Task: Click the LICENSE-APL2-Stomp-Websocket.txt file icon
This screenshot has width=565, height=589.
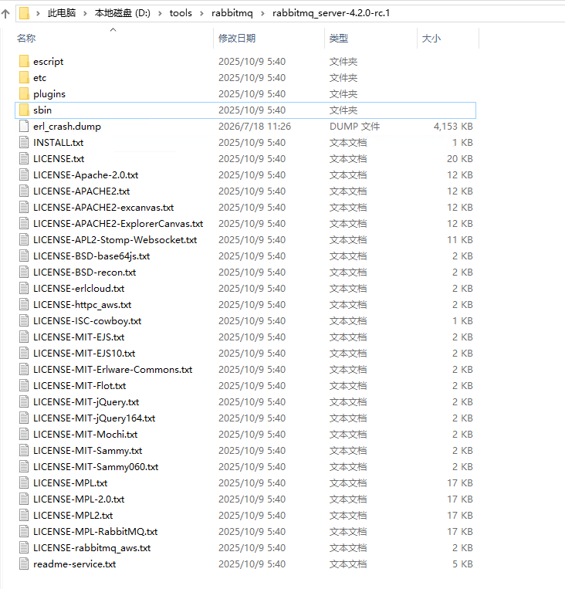Action: click(x=24, y=239)
